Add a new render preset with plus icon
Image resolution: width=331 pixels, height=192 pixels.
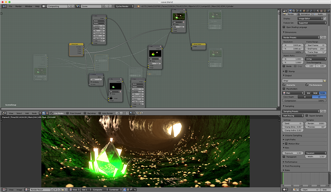(x=321, y=37)
